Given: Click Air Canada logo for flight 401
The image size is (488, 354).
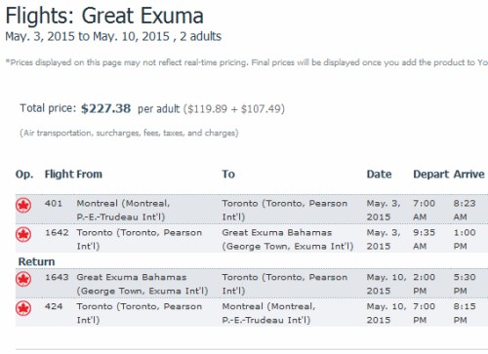Looking at the screenshot, I should 23,205.
